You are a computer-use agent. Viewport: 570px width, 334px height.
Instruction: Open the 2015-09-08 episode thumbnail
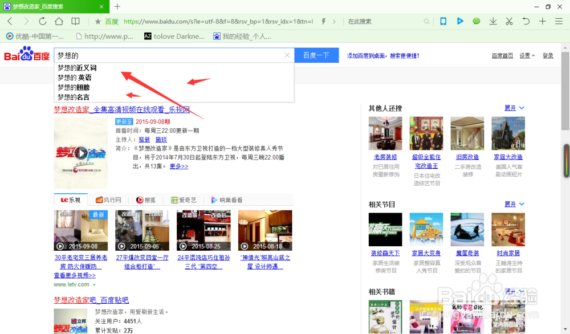[x=81, y=230]
